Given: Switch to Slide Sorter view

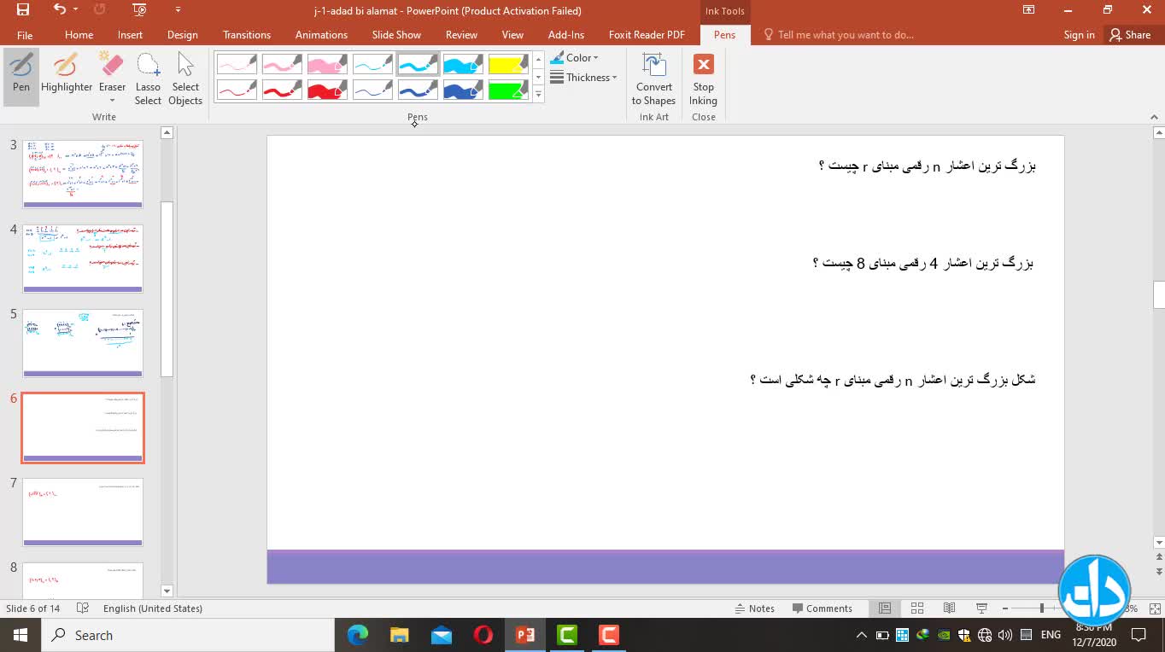Looking at the screenshot, I should (917, 608).
